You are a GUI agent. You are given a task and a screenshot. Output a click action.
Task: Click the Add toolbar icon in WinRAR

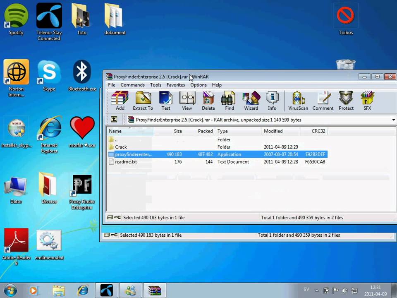point(120,101)
